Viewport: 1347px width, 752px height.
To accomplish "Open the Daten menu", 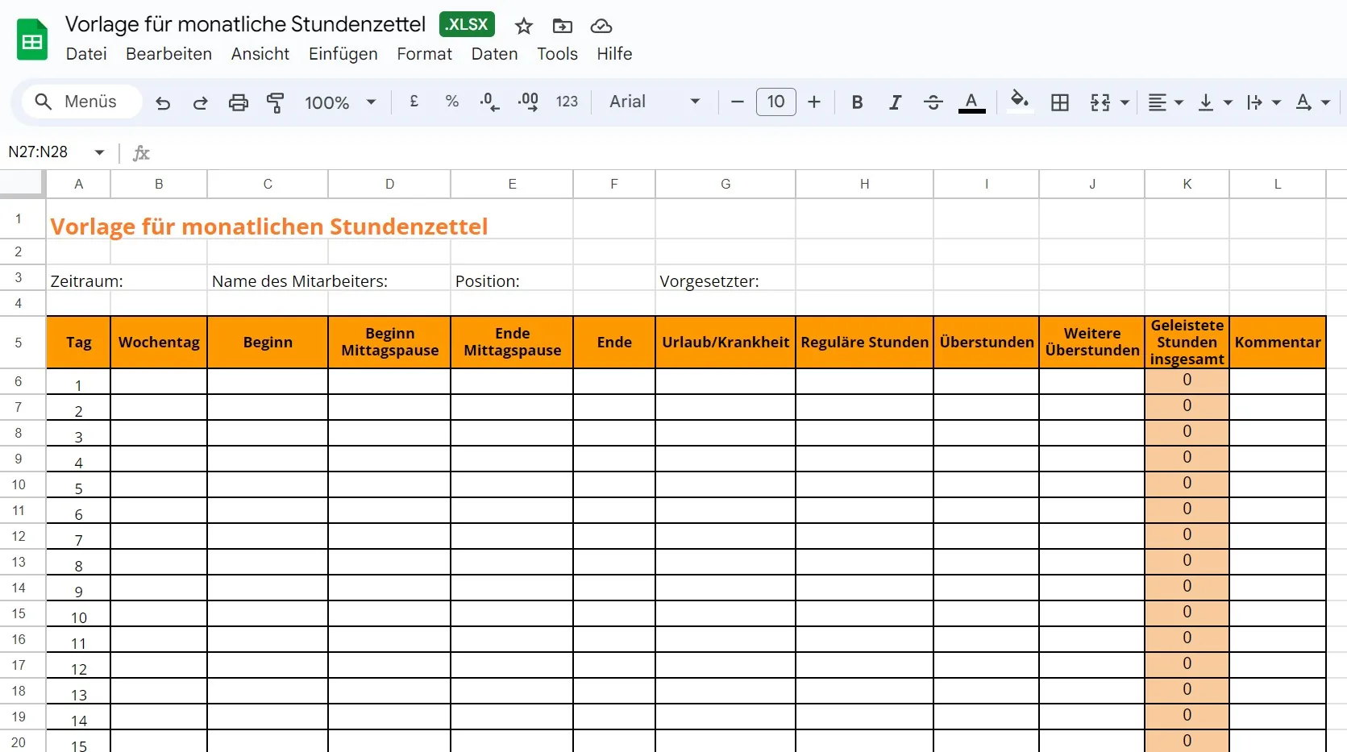I will [x=494, y=54].
